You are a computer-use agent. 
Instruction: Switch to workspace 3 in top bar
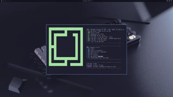6,1
